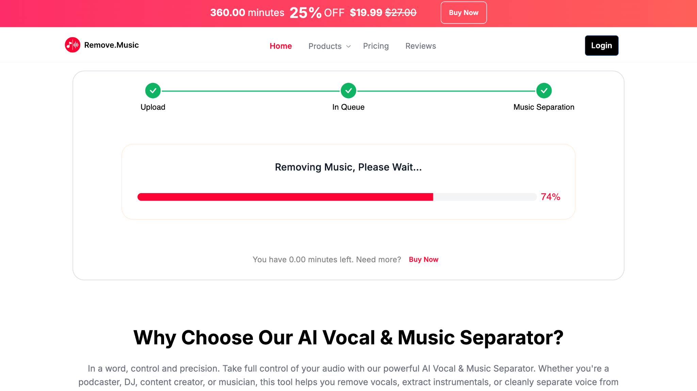Click the Buy Now link beside Need more
697x391 pixels.
pyautogui.click(x=423, y=259)
